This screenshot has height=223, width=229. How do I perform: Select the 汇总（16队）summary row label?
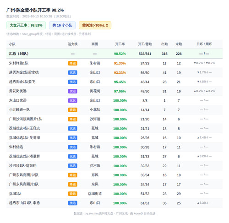pos(19,54)
